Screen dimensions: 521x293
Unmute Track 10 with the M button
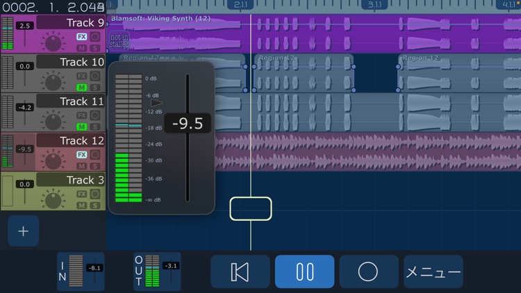coord(82,87)
